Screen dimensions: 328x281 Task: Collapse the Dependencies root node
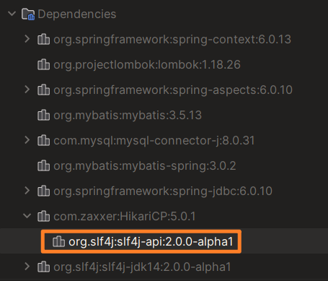click(x=12, y=14)
